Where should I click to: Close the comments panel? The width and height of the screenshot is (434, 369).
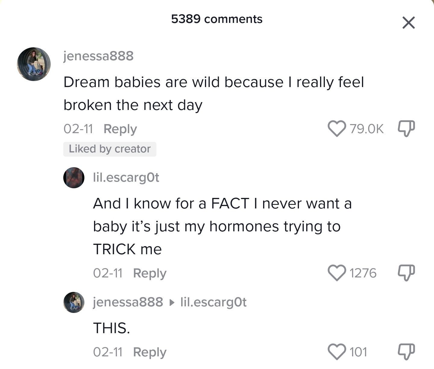coord(408,23)
